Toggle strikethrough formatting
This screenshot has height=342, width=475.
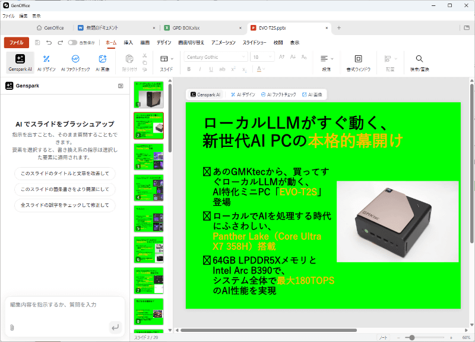(x=222, y=69)
